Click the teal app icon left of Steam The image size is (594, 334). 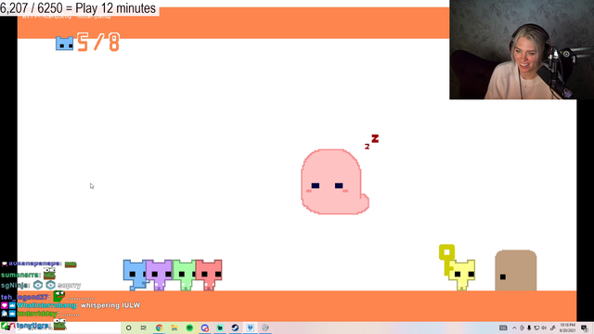(x=220, y=328)
